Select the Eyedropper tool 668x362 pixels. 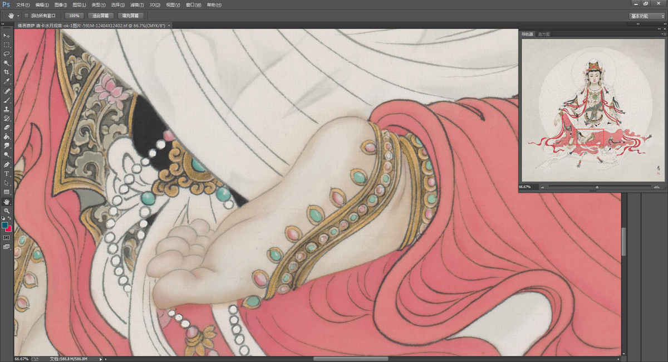pyautogui.click(x=7, y=81)
